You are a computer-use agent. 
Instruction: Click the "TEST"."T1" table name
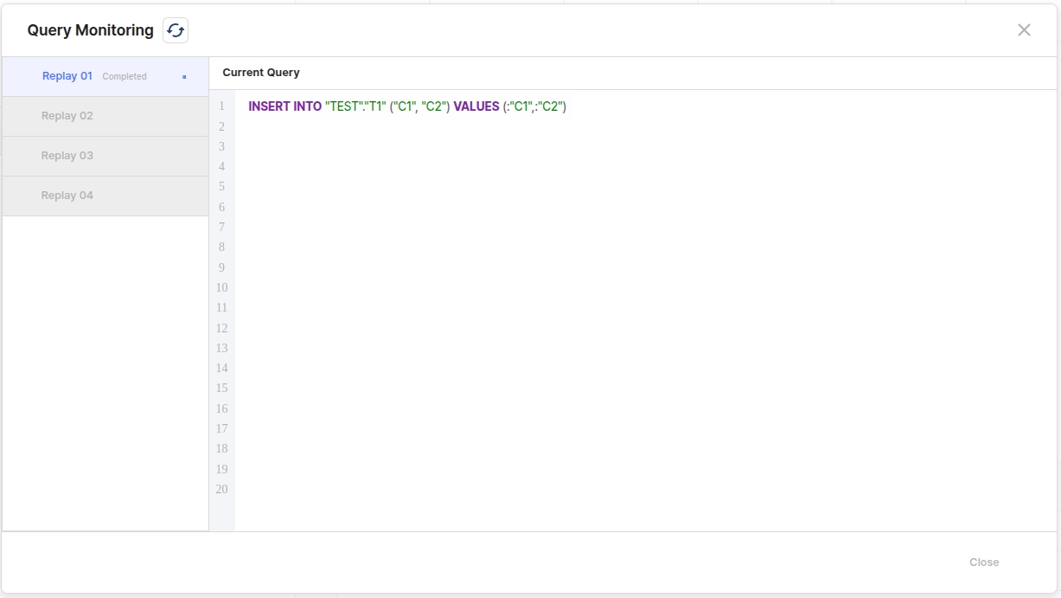coord(355,106)
